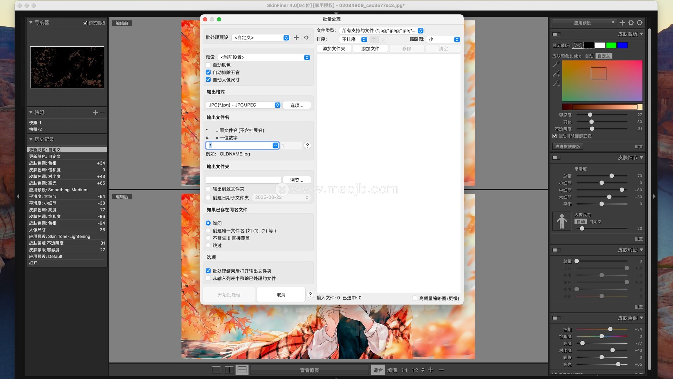
Task: Select green mask display color swatch
Action: [611, 45]
